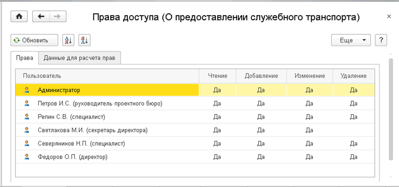Open help with question mark button
The height and width of the screenshot is (187, 399).
point(381,40)
